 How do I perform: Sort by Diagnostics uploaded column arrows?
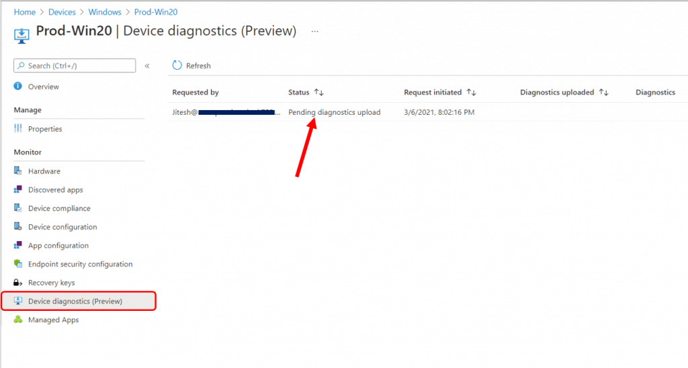coord(604,92)
